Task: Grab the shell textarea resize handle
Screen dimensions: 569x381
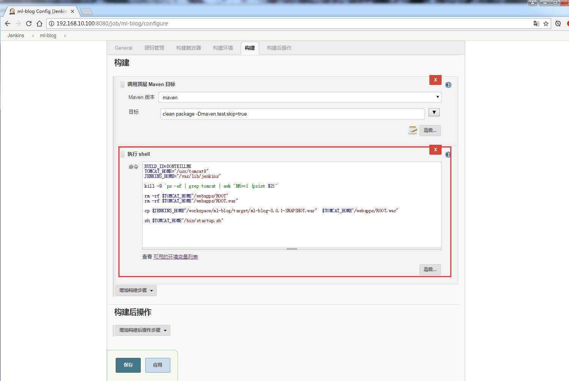Action: click(292, 249)
